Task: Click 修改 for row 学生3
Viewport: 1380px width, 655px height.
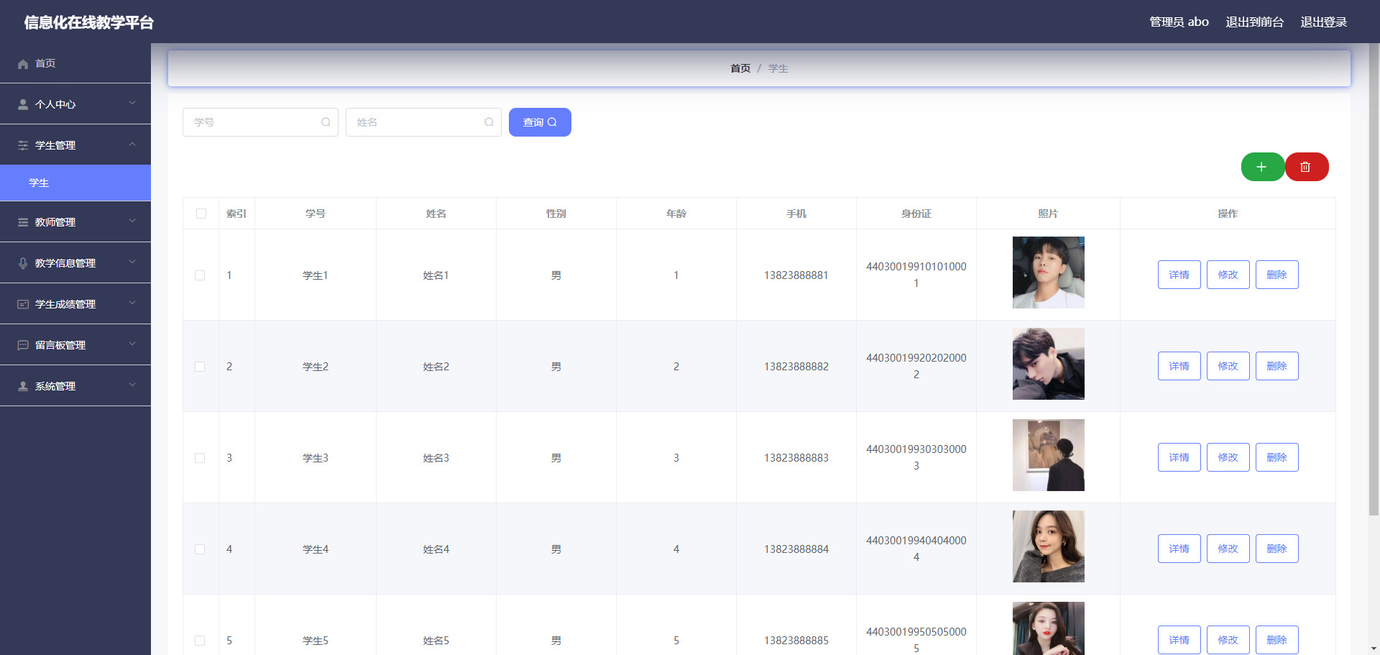Action: click(x=1228, y=457)
